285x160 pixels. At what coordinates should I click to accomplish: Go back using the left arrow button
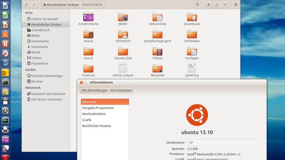pyautogui.click(x=26, y=5)
